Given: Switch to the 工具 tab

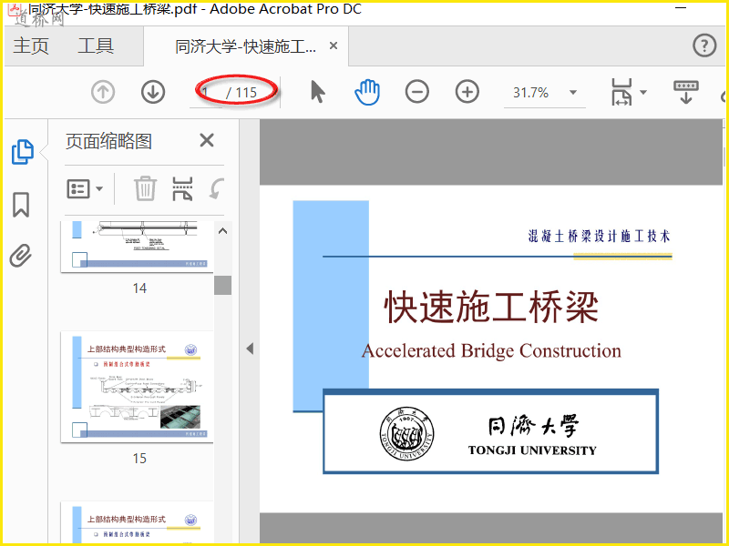Looking at the screenshot, I should (x=96, y=46).
